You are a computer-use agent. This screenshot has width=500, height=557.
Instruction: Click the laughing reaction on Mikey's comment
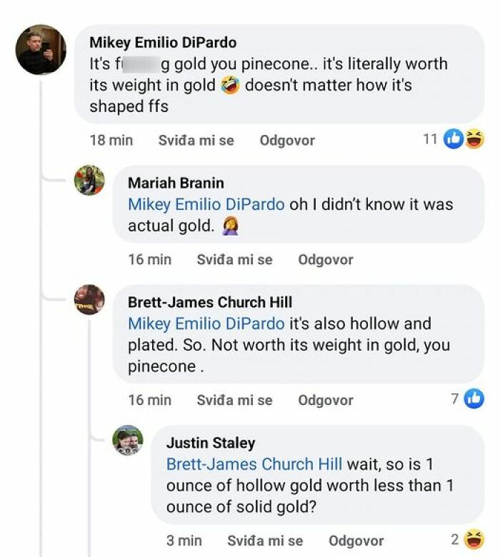pyautogui.click(x=473, y=139)
